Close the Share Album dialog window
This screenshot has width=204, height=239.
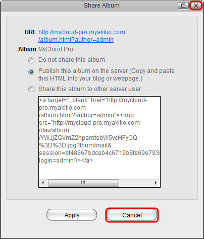click(195, 6)
